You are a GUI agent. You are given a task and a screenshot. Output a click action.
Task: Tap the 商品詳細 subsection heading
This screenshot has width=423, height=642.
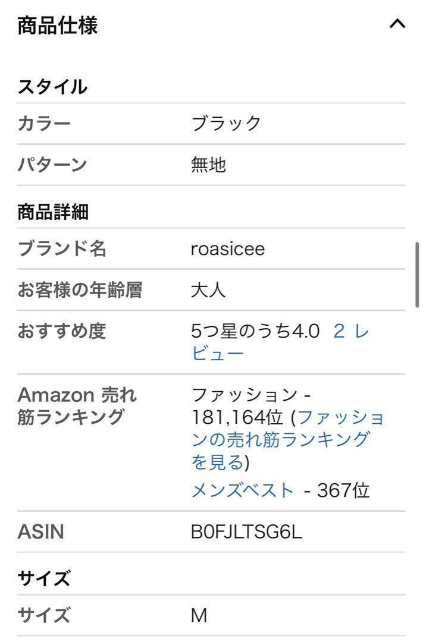click(x=53, y=212)
